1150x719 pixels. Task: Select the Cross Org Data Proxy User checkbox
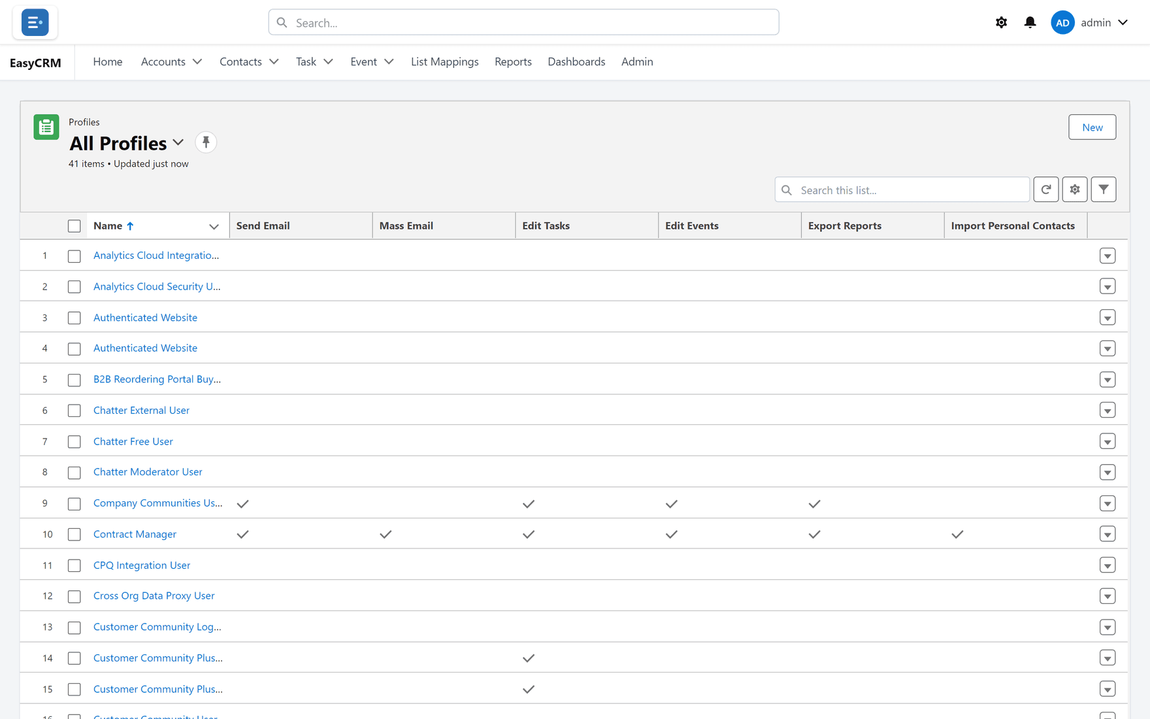tap(74, 596)
